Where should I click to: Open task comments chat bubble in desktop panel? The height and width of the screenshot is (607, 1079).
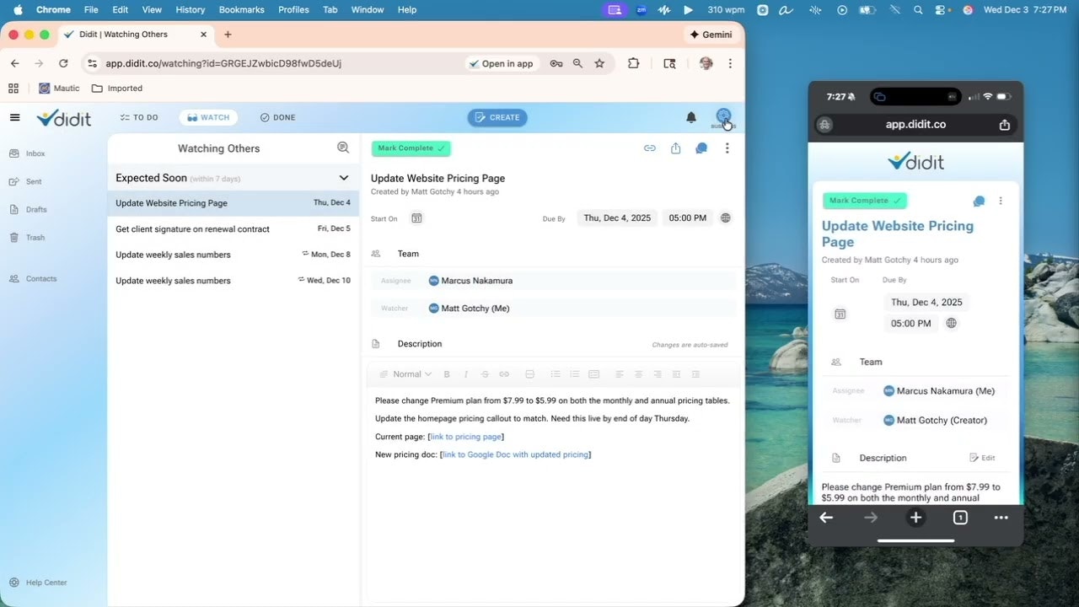point(701,148)
